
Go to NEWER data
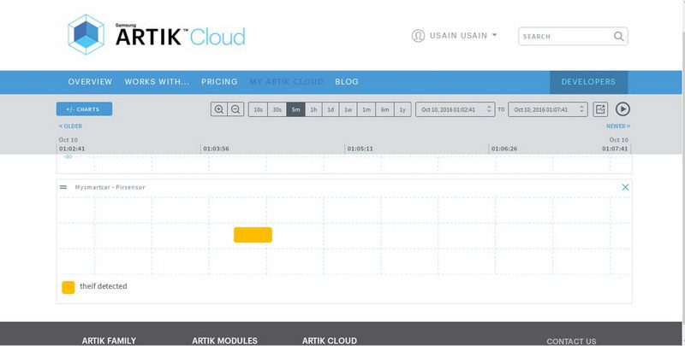point(618,126)
